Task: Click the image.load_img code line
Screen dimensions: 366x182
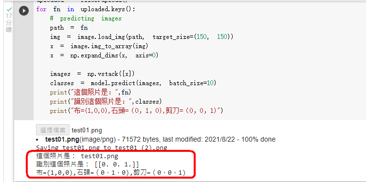Action: 142,37
